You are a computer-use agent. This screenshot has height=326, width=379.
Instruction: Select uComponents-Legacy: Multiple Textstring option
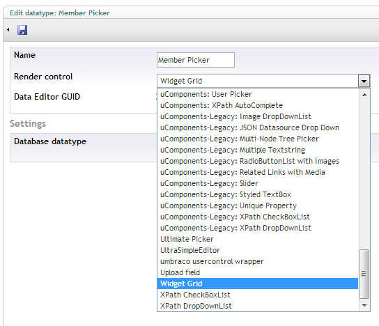258,150
